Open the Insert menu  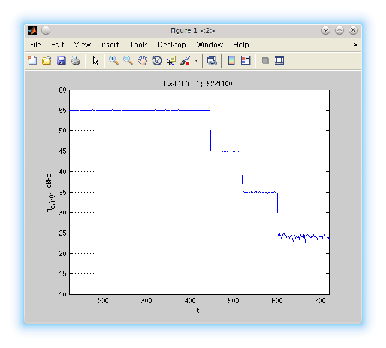click(109, 45)
